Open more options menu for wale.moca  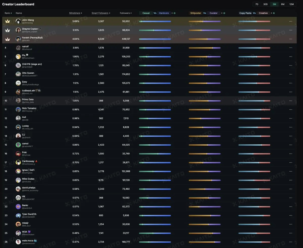[291, 242]
